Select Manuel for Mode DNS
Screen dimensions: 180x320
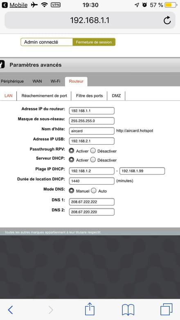[71, 191]
